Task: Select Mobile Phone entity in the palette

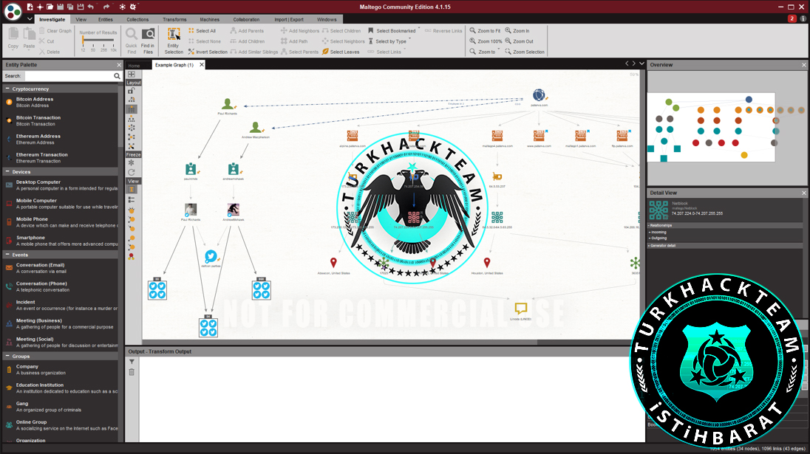Action: [60, 222]
